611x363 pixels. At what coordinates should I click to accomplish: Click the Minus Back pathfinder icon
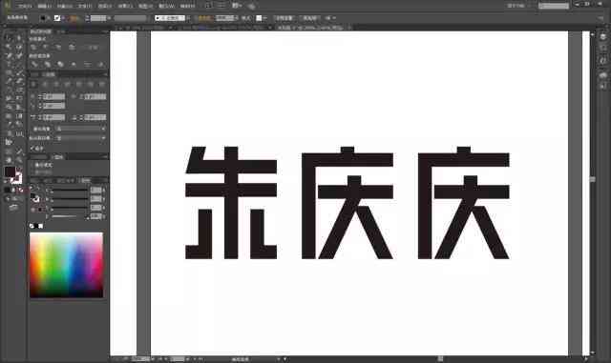tap(100, 64)
